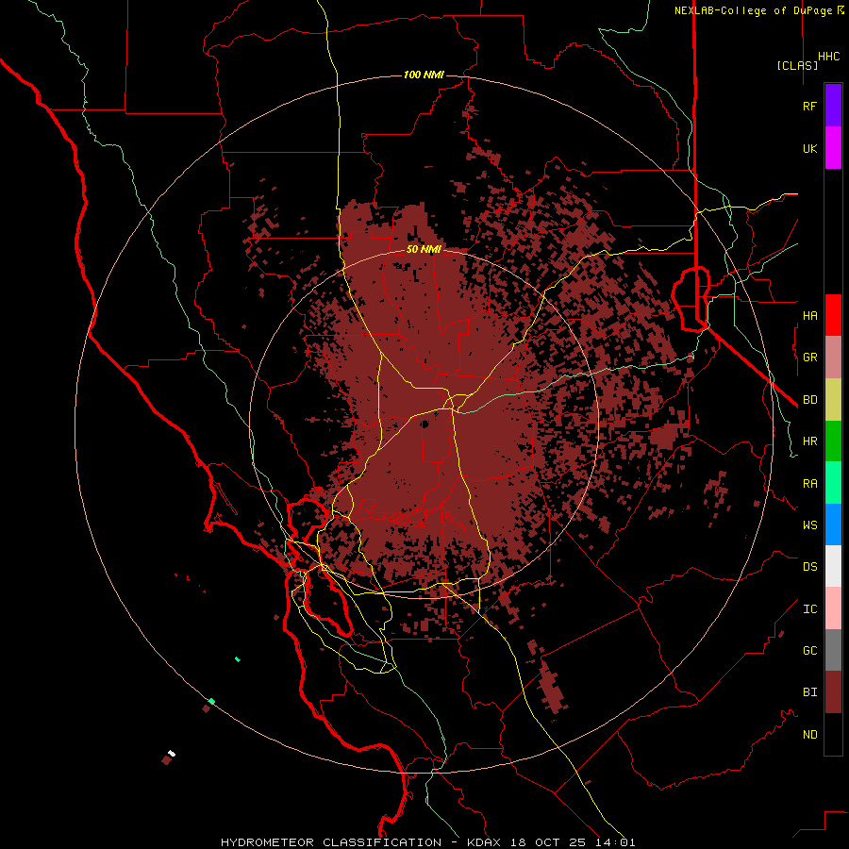Click the 'ND' legend label

pos(810,734)
